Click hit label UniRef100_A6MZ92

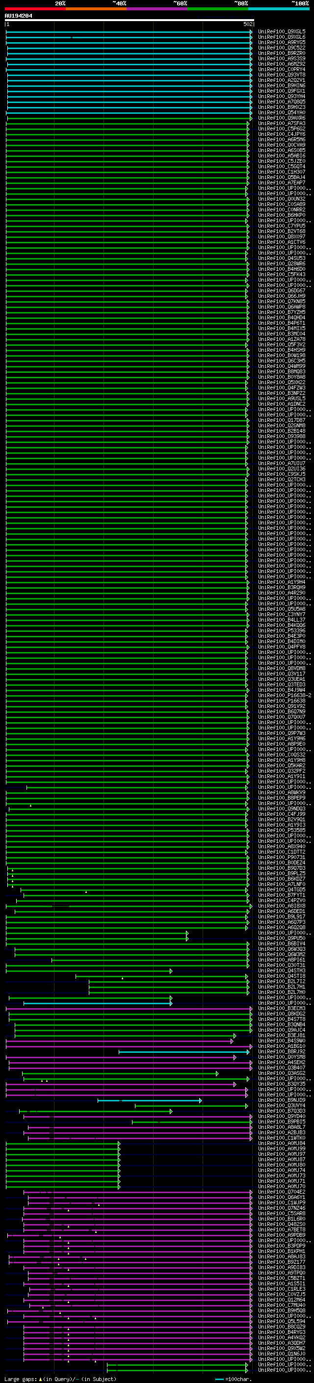pos(282,64)
